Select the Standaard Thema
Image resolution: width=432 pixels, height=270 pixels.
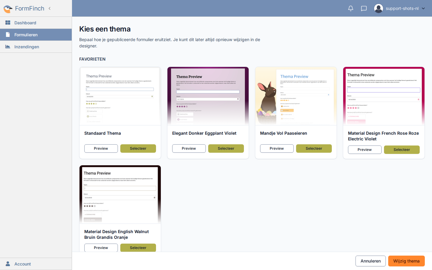coord(138,148)
